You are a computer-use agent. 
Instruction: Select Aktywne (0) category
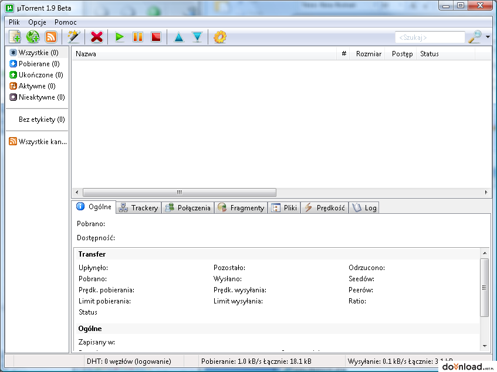[38, 86]
